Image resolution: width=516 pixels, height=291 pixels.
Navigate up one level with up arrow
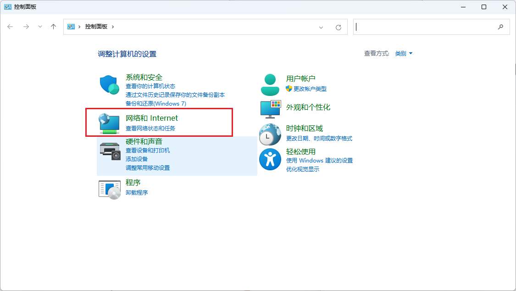pos(53,27)
